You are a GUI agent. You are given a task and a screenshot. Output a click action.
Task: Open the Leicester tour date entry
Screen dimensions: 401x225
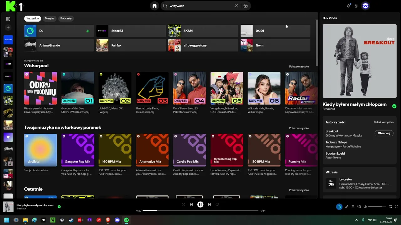pyautogui.click(x=360, y=183)
